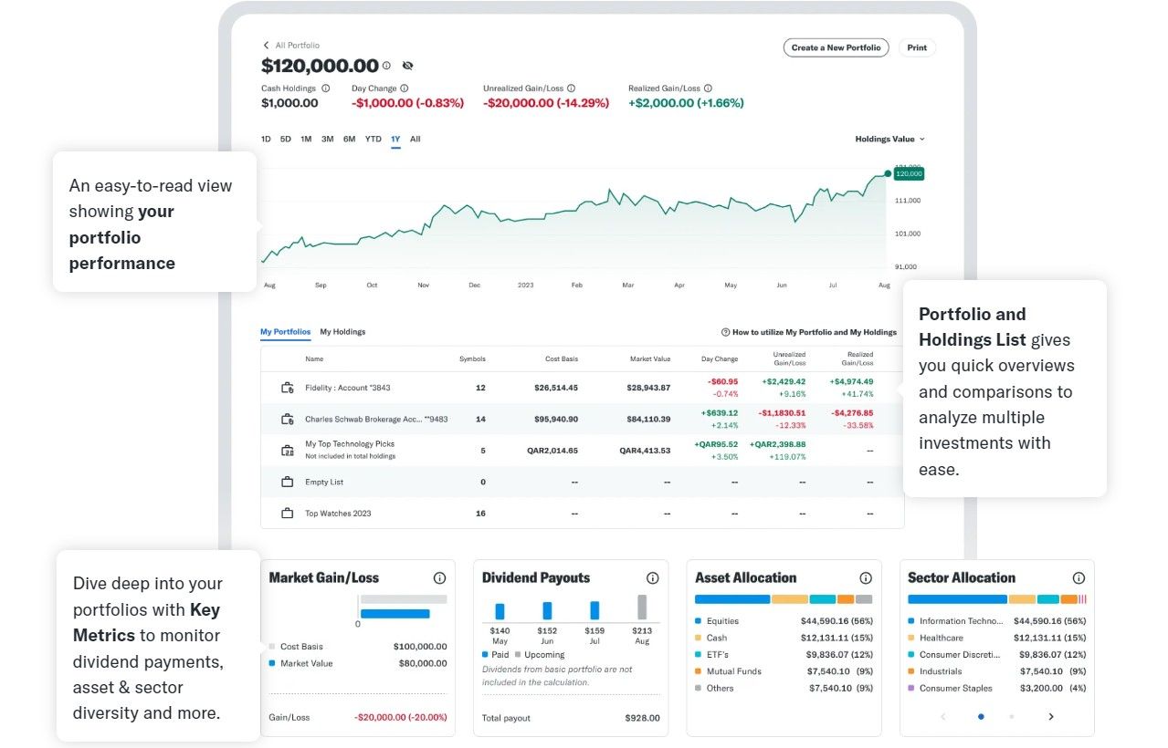Click the right arrow in Sector Allocation carousel

click(1050, 717)
